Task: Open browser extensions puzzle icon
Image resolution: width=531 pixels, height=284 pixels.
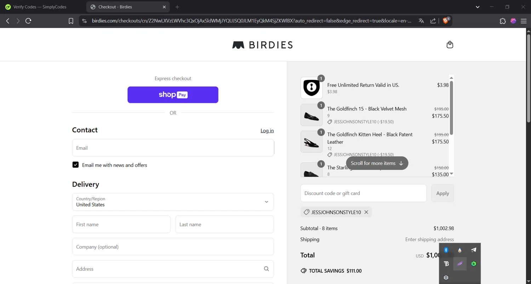Action: [503, 21]
